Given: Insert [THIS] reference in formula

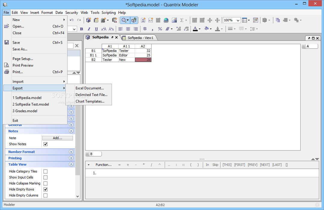Looking at the screenshot, I should pyautogui.click(x=227, y=165).
